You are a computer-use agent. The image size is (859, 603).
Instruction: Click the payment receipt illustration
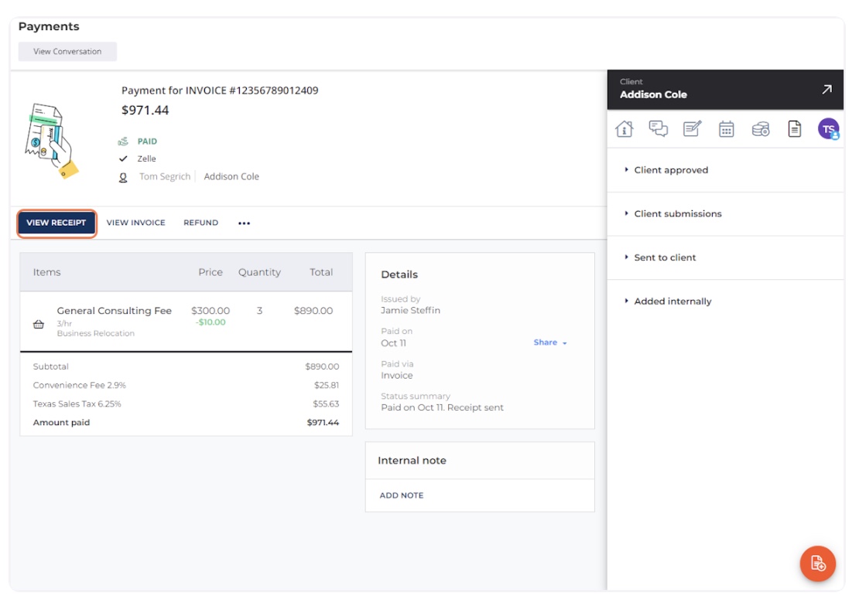tap(52, 141)
